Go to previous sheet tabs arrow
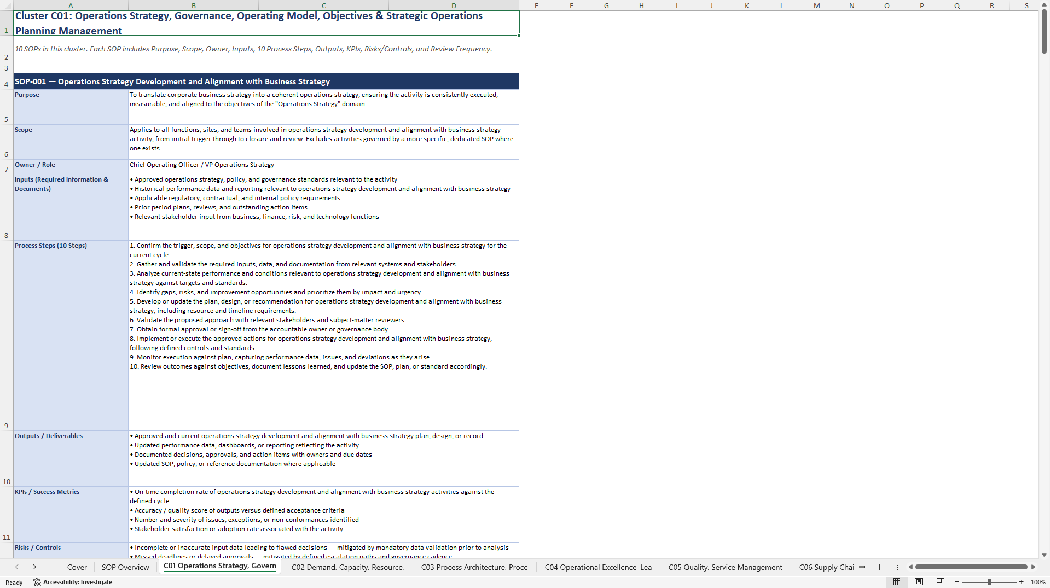This screenshot has height=588, width=1050. coord(17,567)
